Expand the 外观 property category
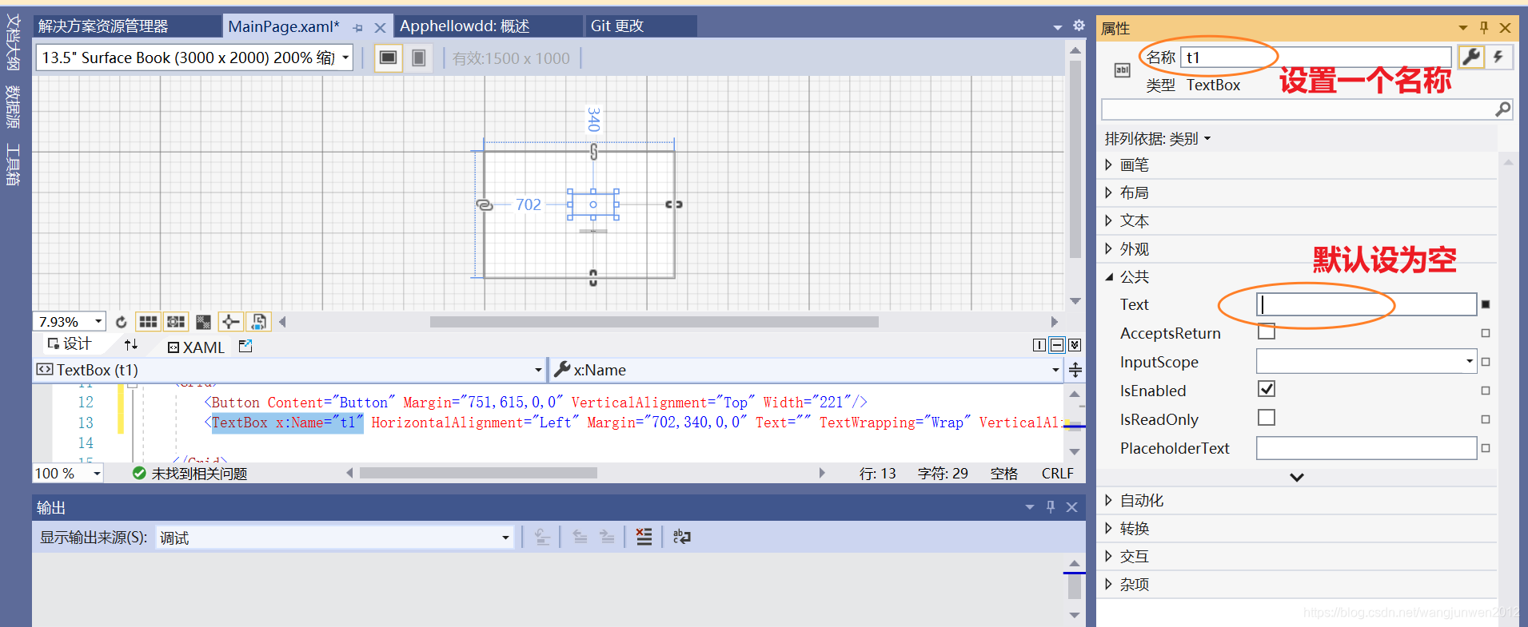 pyautogui.click(x=1108, y=248)
